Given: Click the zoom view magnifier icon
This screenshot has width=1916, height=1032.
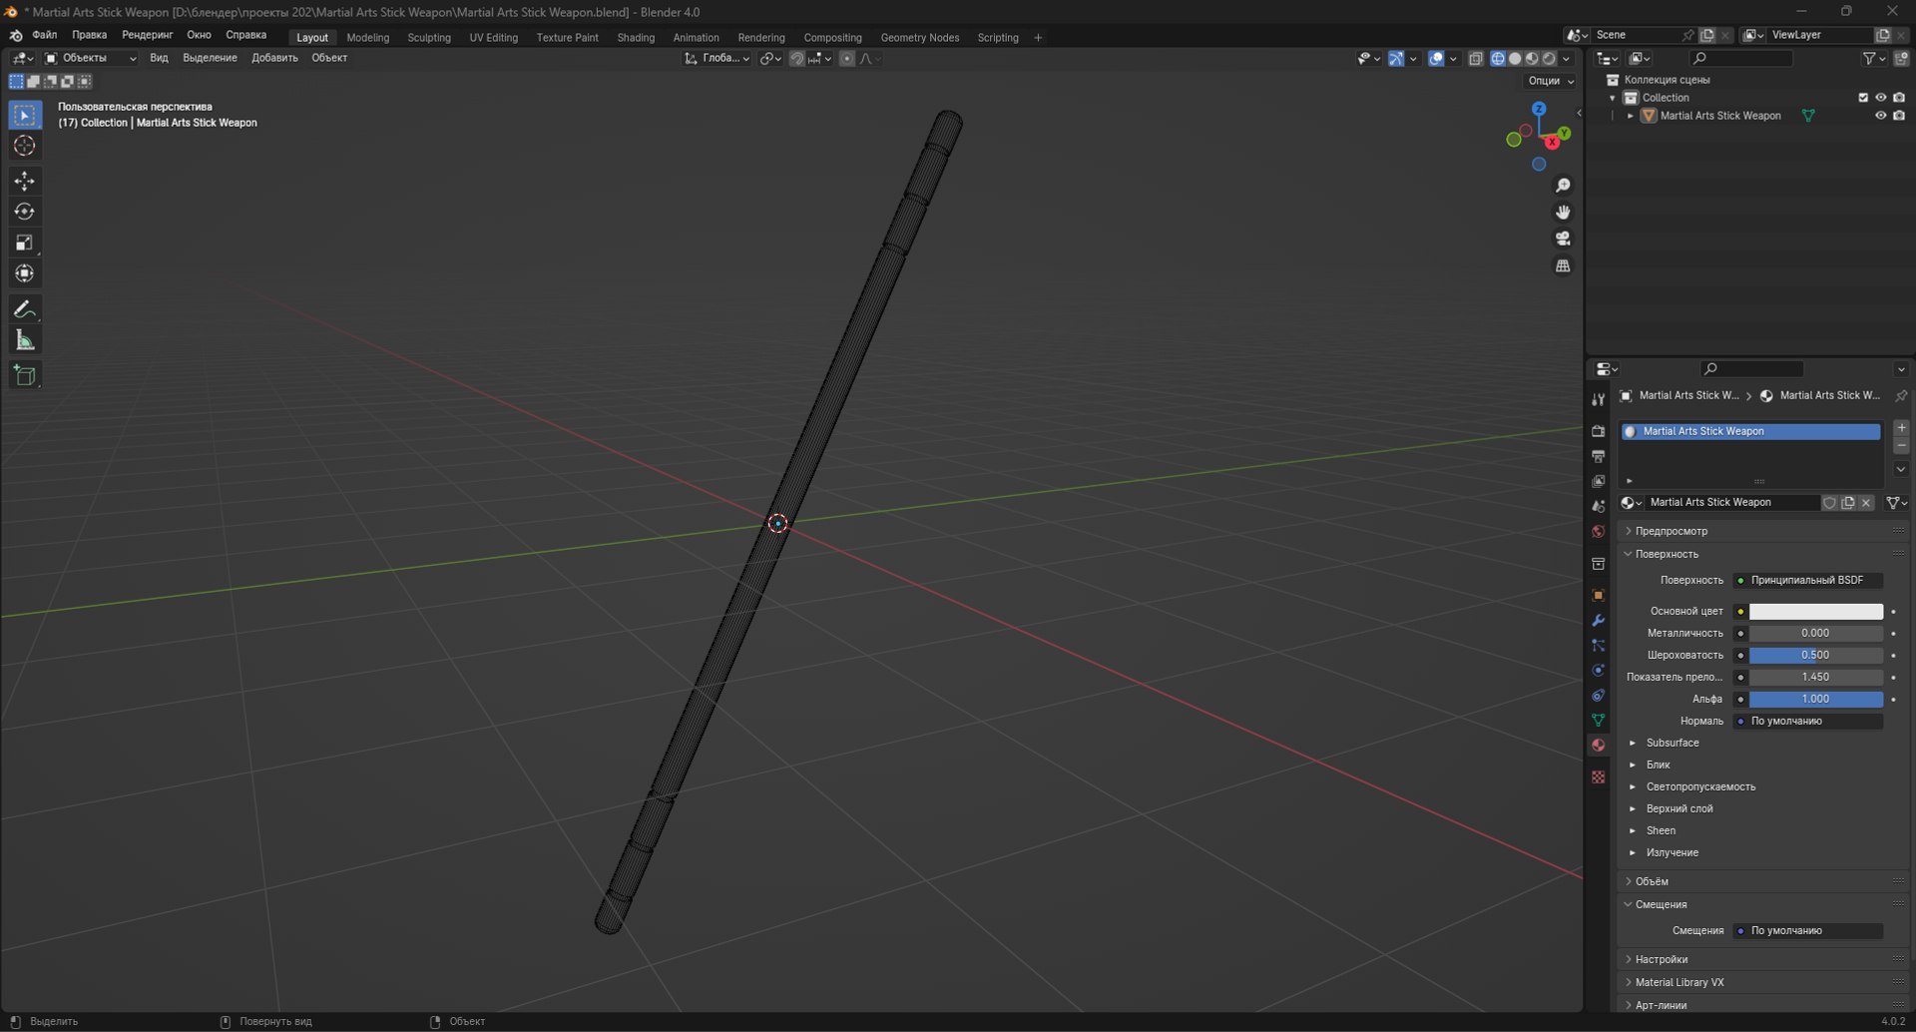Looking at the screenshot, I should click(1563, 186).
